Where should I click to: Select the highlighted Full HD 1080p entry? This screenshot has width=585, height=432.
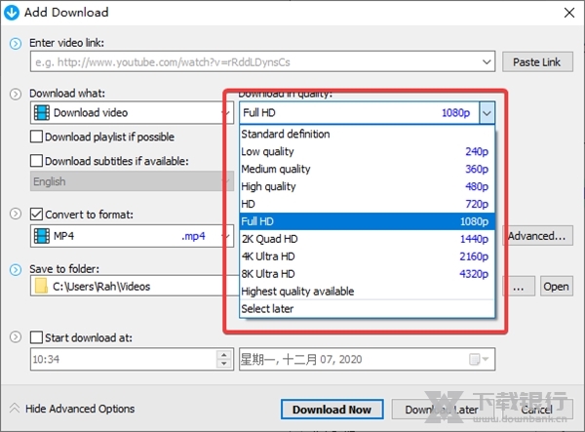point(367,221)
